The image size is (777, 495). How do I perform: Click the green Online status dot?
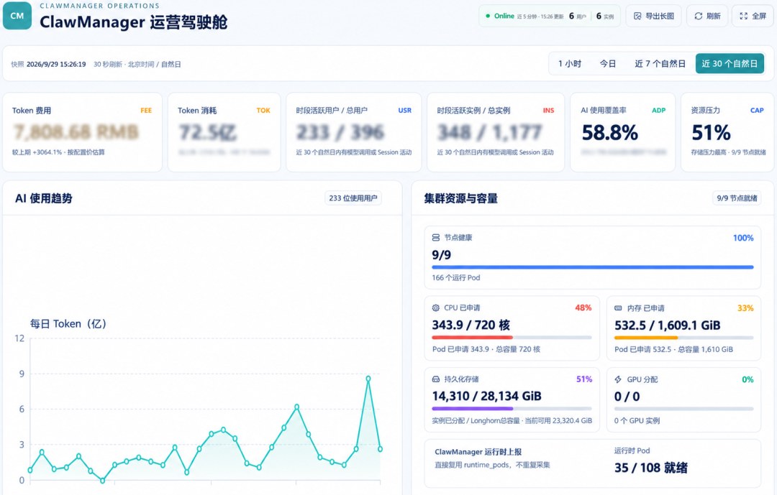coord(488,17)
